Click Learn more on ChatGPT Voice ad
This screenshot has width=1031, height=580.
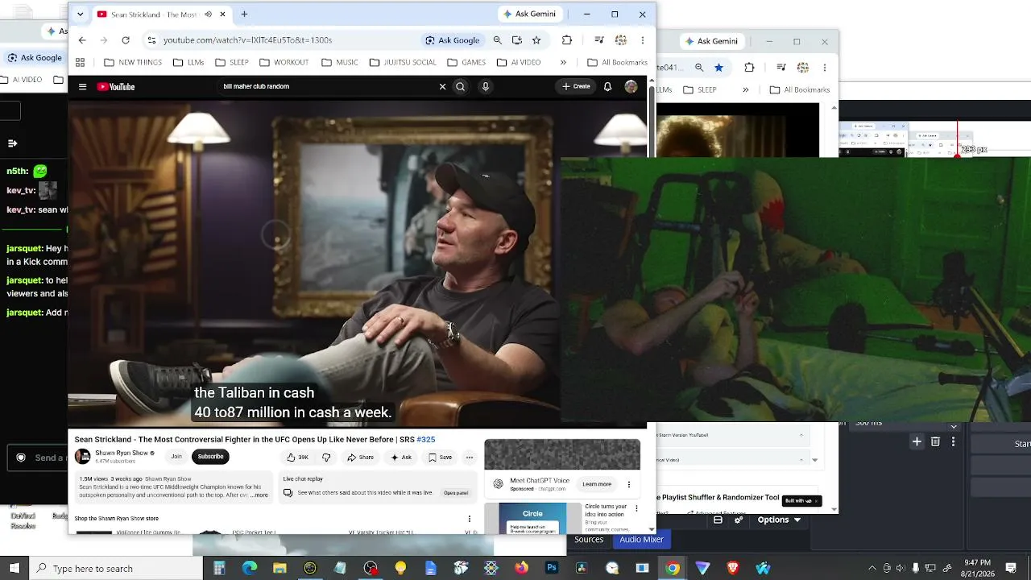pos(597,484)
